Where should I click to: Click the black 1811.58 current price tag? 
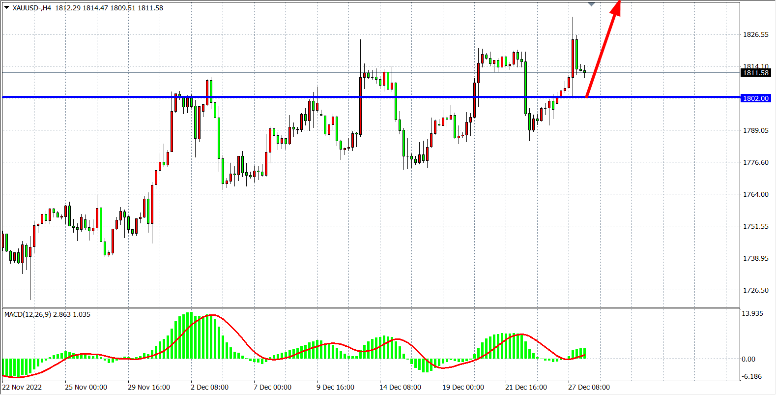[x=755, y=73]
